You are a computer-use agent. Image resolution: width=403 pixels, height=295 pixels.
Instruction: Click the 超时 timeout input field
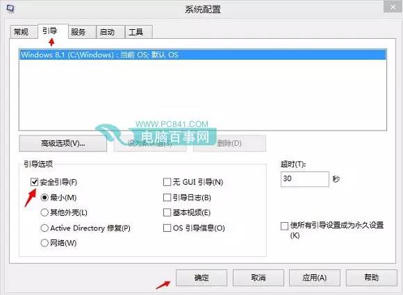[x=305, y=179]
